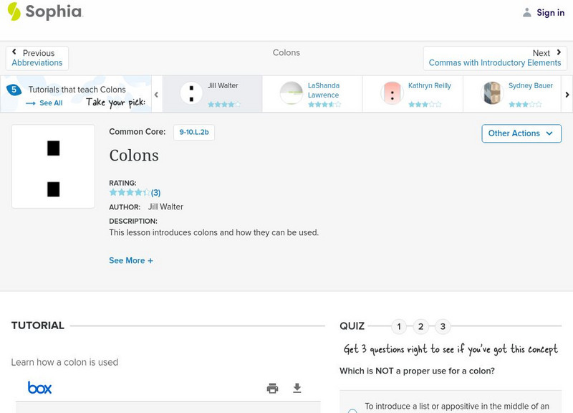Click the star rating under Colons title

pos(130,193)
